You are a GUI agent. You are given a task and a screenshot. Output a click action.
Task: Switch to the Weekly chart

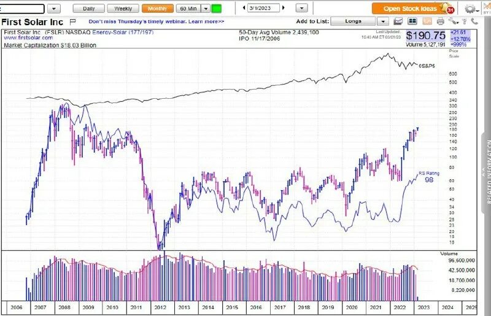point(123,9)
